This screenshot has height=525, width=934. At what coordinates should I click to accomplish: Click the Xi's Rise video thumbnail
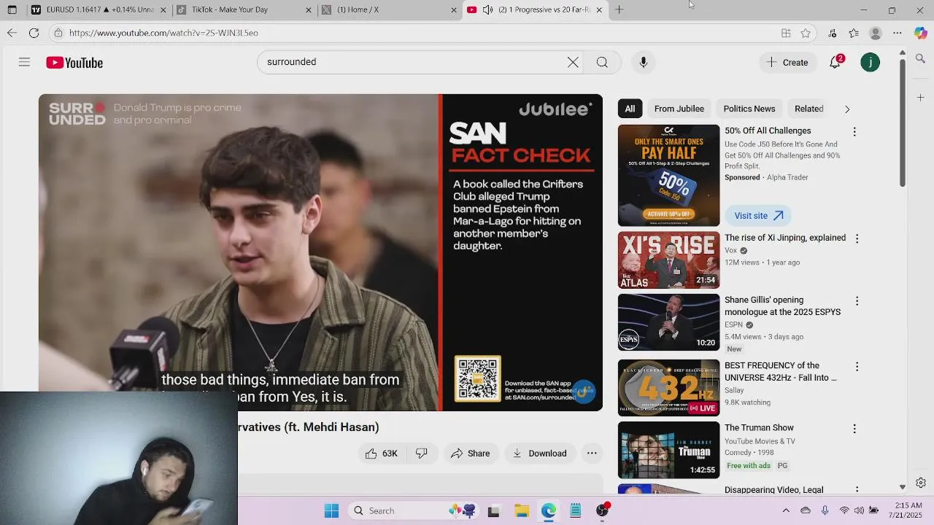[668, 260]
